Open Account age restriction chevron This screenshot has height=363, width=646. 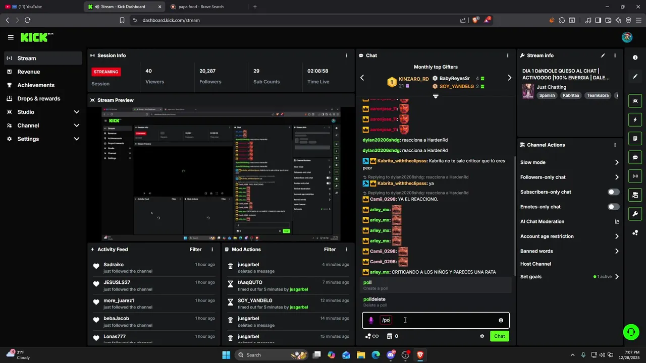tap(617, 236)
